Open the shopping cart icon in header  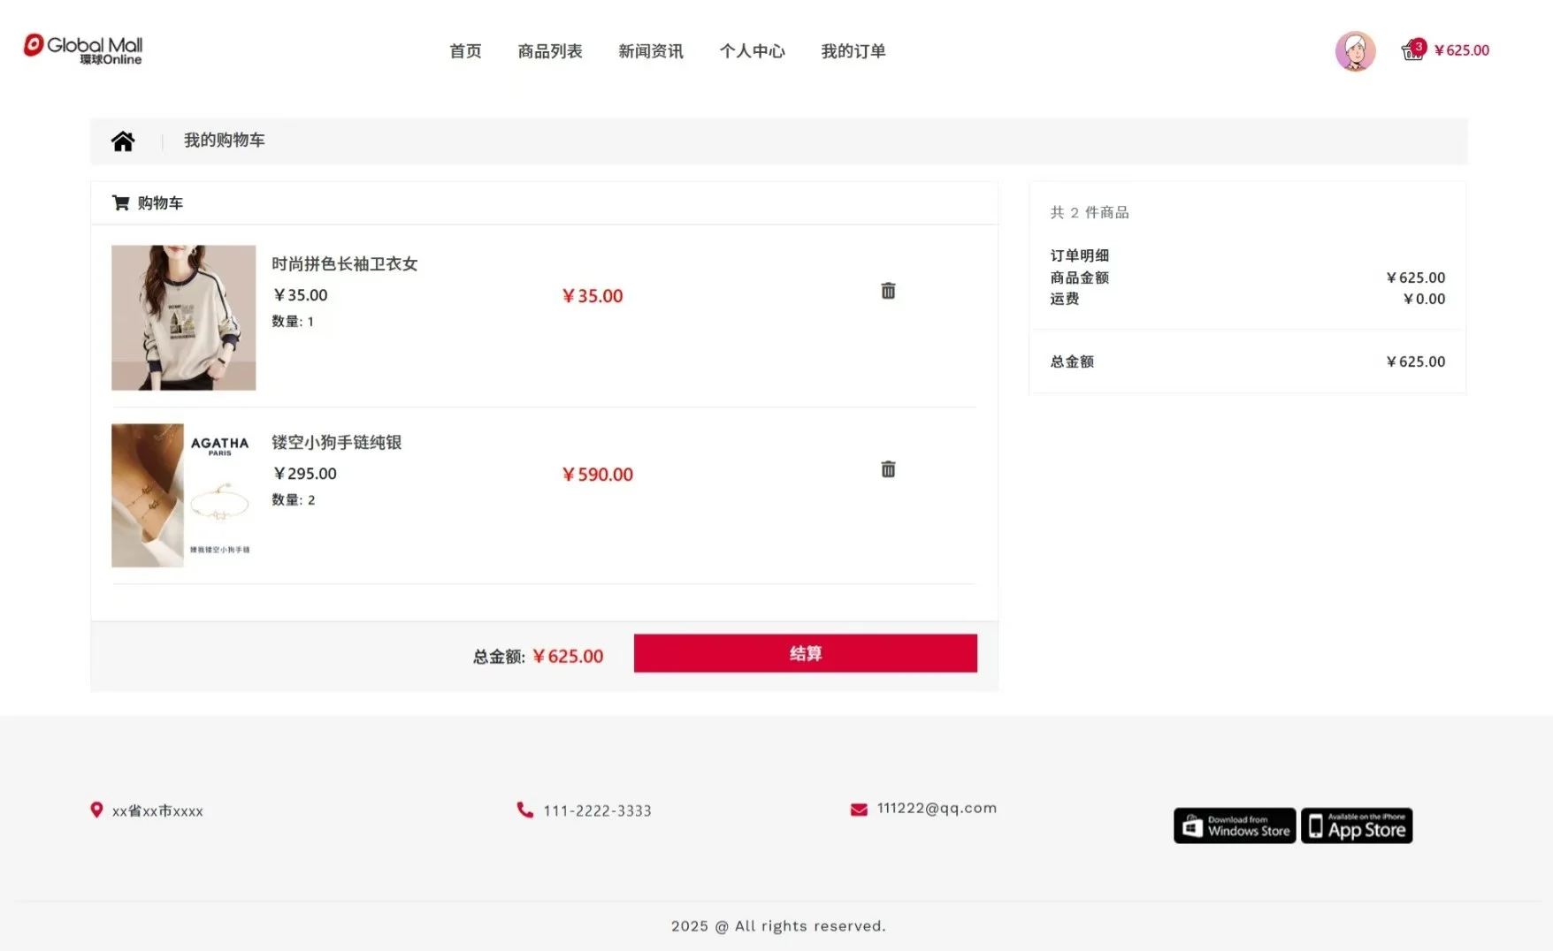pos(1412,51)
